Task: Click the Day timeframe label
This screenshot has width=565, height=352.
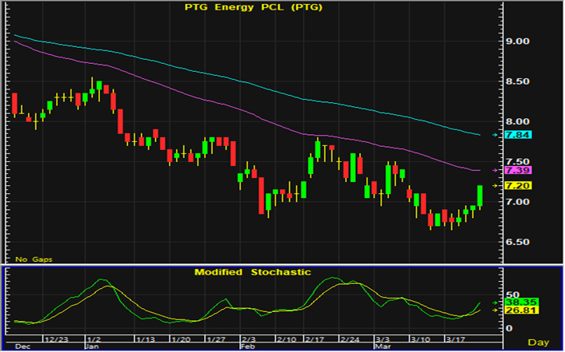Action: (539, 342)
